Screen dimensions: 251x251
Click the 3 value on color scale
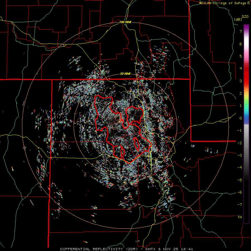241,81
